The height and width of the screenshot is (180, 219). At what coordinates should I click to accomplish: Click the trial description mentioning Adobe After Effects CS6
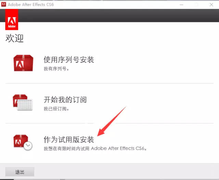(x=95, y=148)
